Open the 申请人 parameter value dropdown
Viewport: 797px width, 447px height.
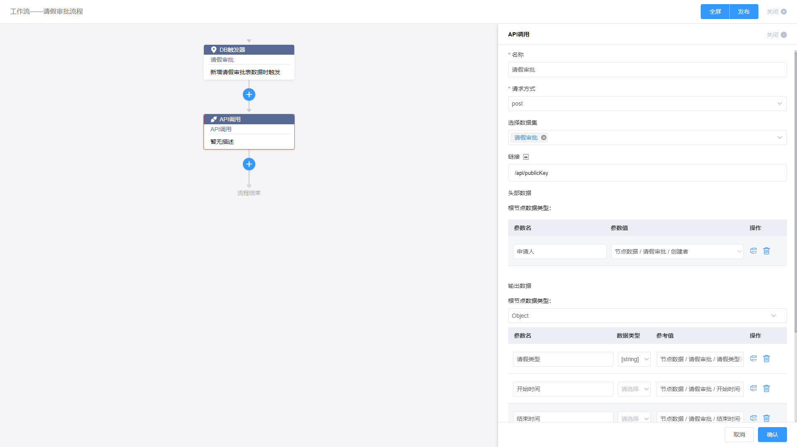(677, 251)
